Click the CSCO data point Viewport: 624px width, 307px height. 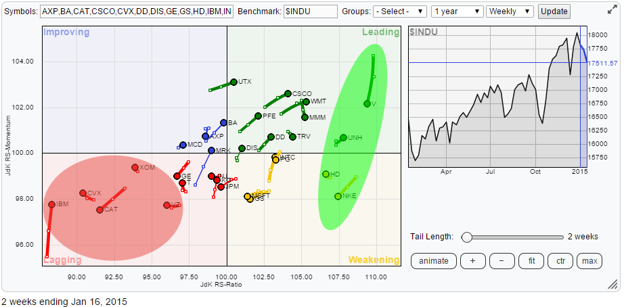click(x=288, y=93)
